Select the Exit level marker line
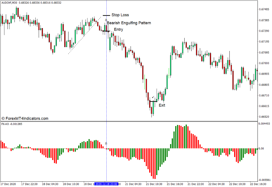272x187 pixels. click(154, 101)
